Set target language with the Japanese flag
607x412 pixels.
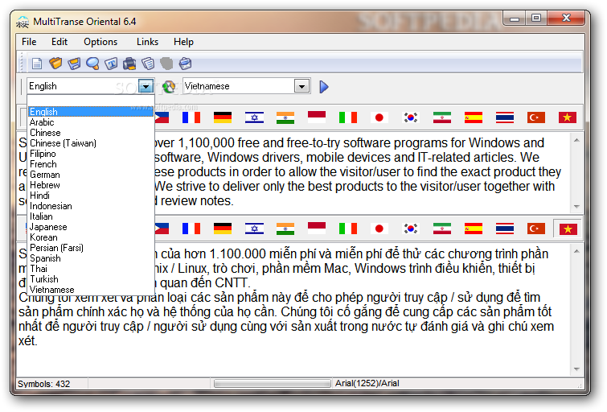click(x=379, y=229)
